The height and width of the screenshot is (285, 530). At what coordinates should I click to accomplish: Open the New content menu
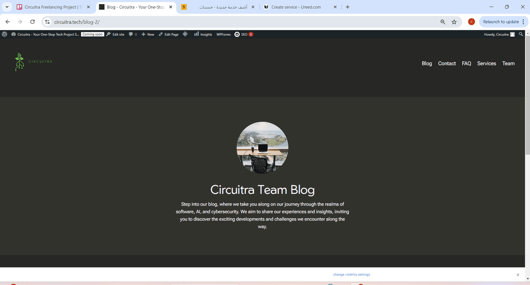coord(148,34)
